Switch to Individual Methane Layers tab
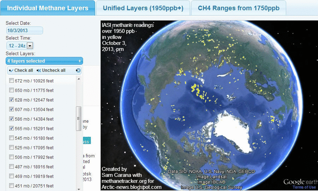 click(48, 8)
